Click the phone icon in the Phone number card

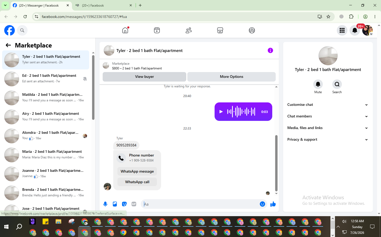click(x=121, y=158)
